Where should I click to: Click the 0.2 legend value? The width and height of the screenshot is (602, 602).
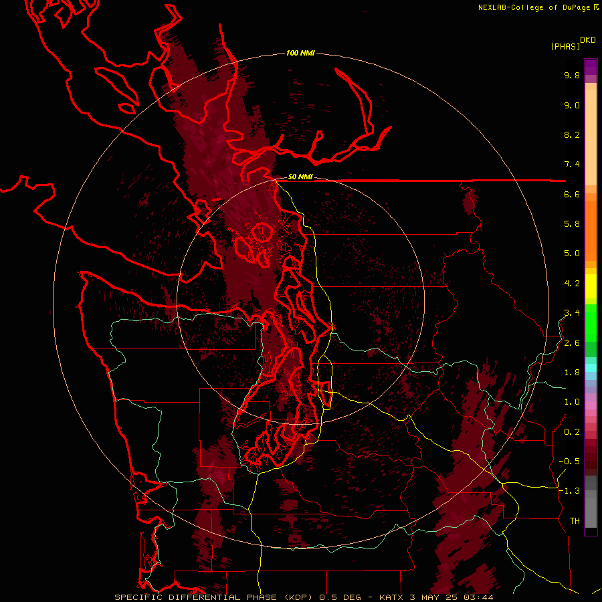(x=572, y=432)
